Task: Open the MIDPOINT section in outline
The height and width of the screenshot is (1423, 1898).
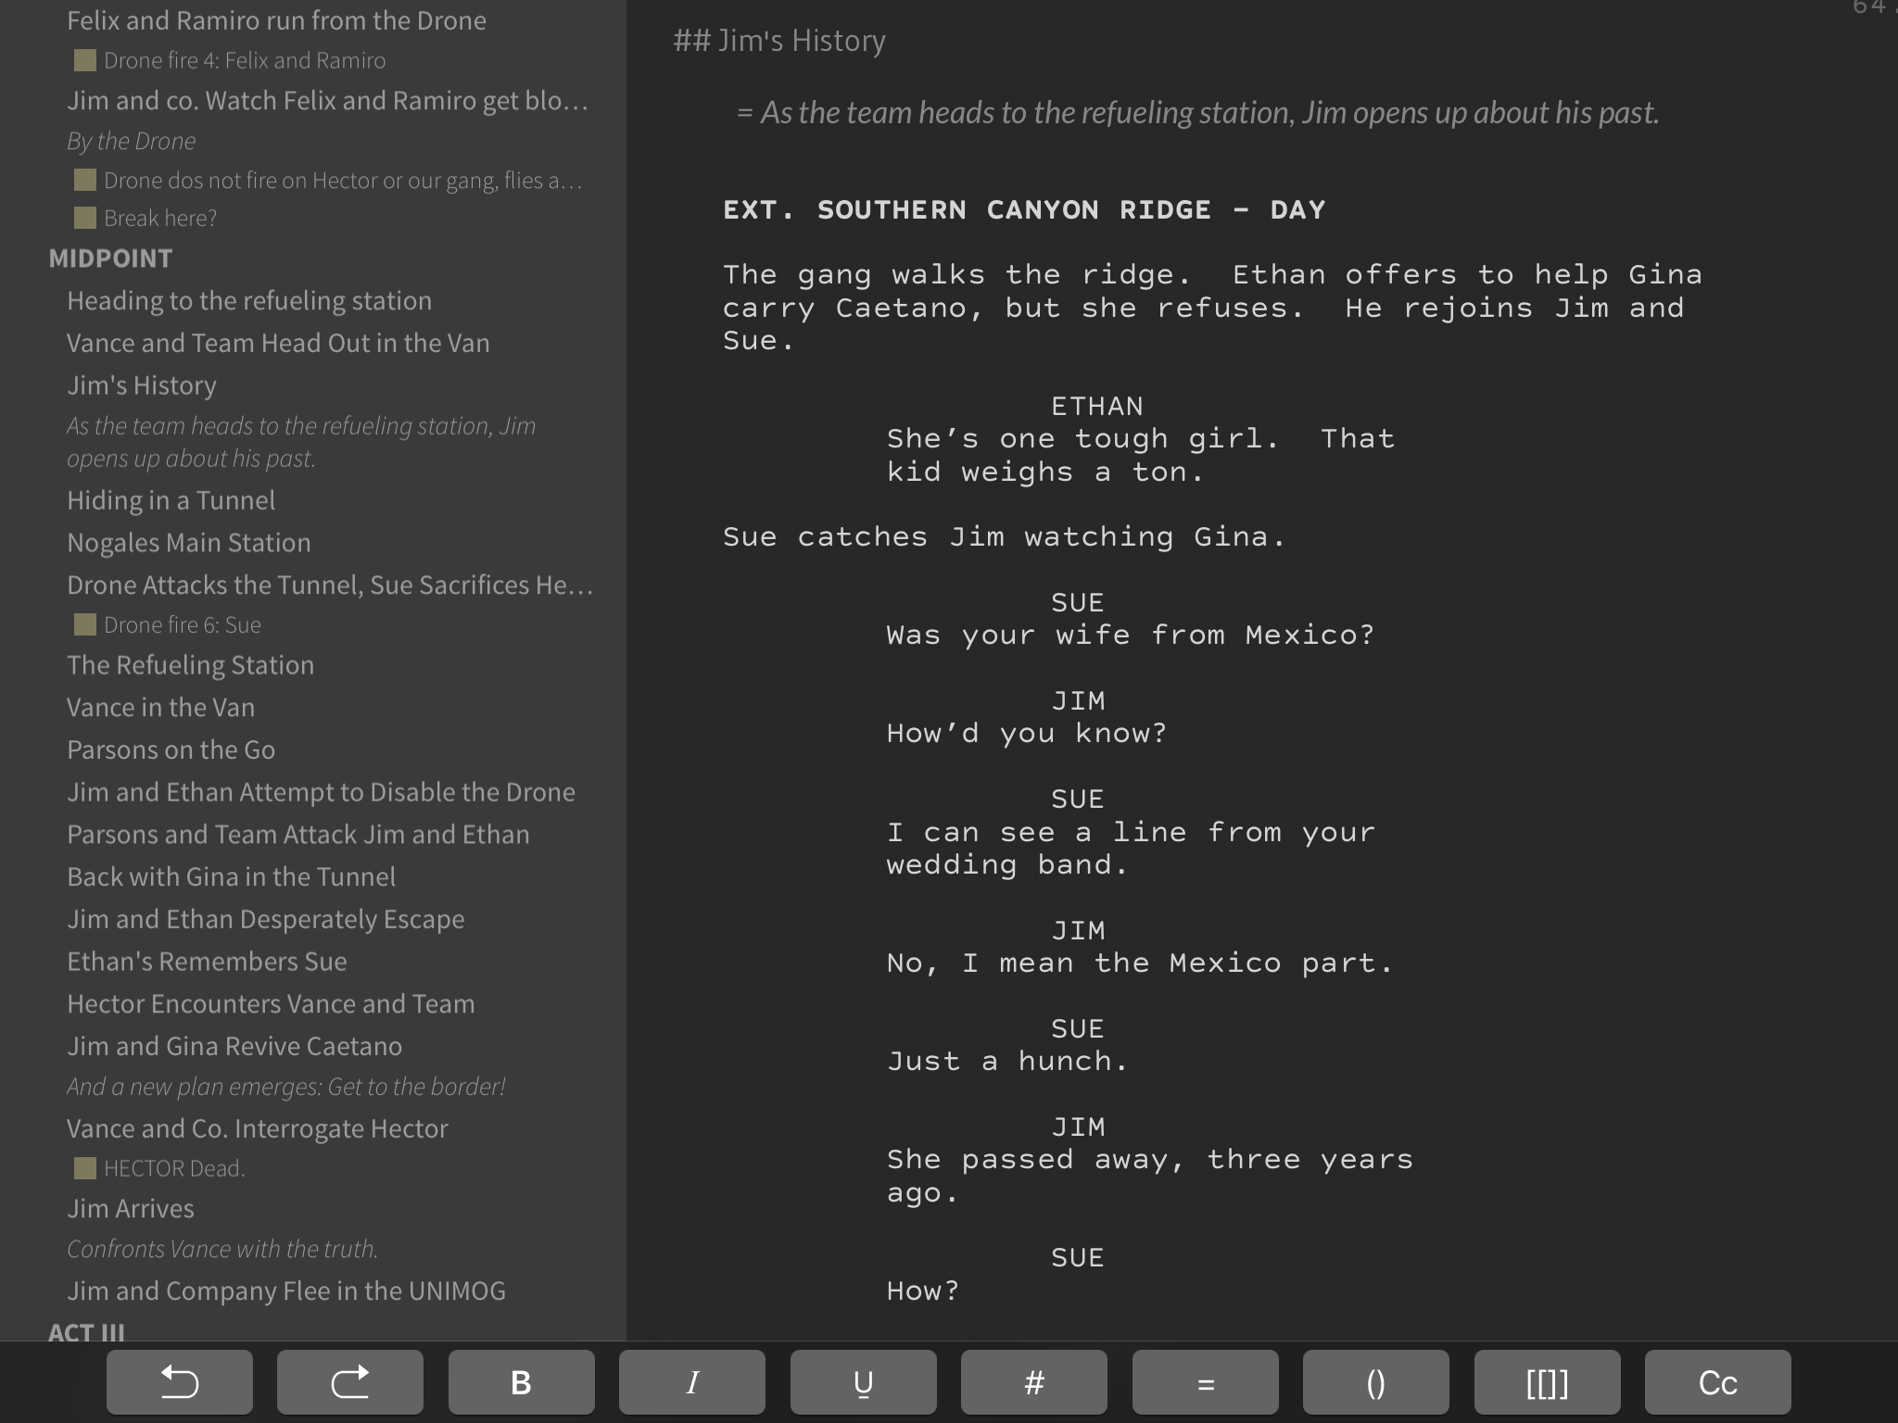Action: pos(110,258)
